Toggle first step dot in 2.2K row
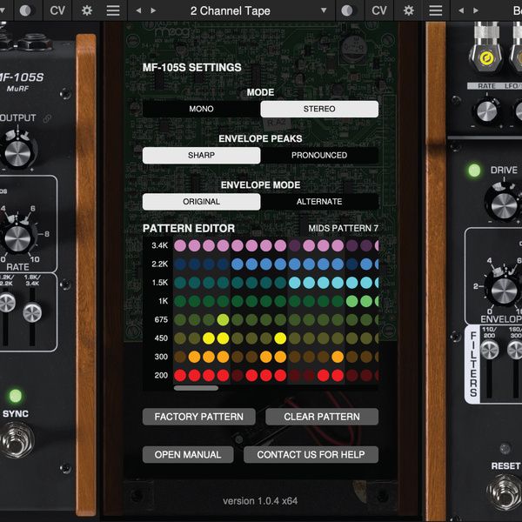 pos(180,264)
